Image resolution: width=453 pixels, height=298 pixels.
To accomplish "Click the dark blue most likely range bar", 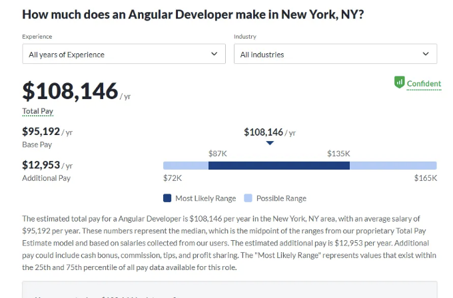I will pyautogui.click(x=279, y=166).
